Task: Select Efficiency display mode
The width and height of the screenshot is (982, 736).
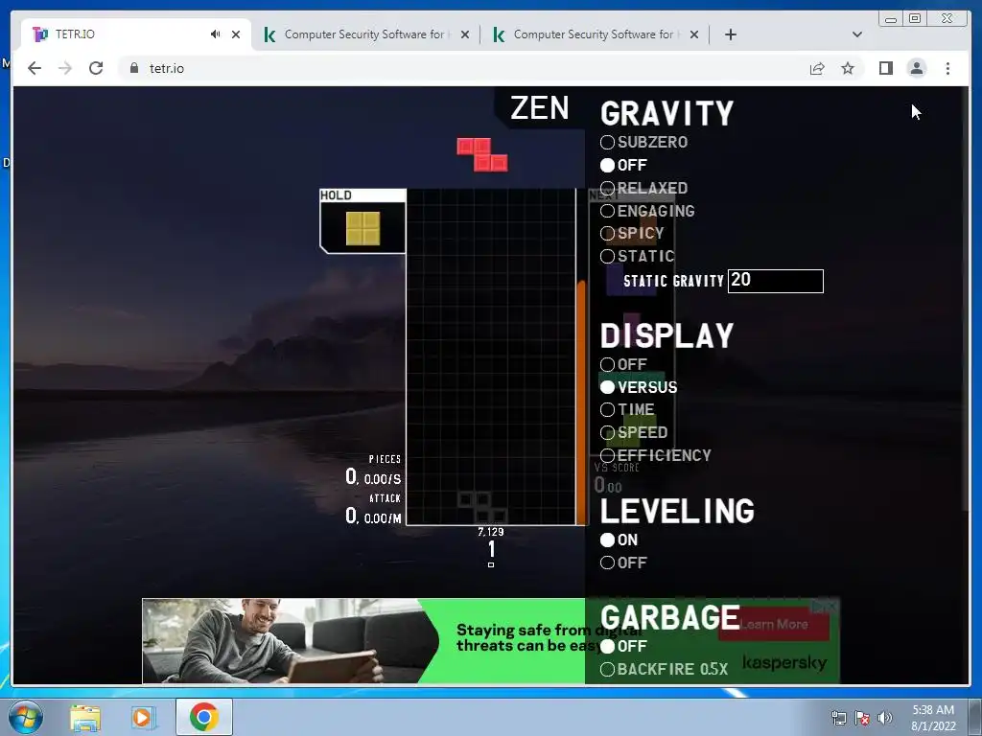Action: (656, 455)
